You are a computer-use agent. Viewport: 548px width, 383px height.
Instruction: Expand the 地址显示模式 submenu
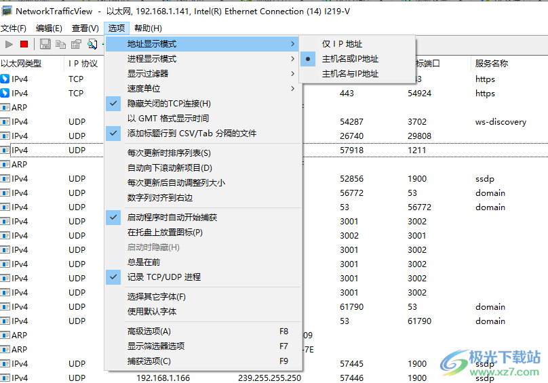click(203, 44)
